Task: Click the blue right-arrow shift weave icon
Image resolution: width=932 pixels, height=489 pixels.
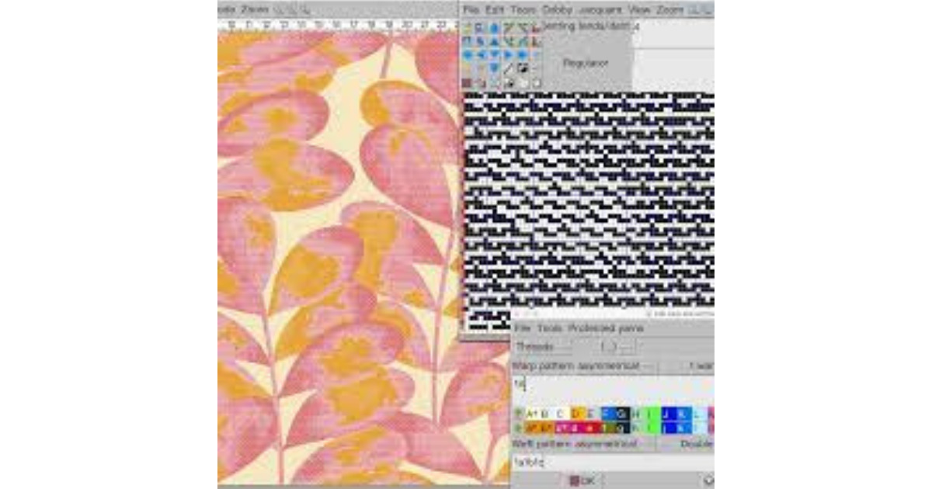Action: coord(507,54)
